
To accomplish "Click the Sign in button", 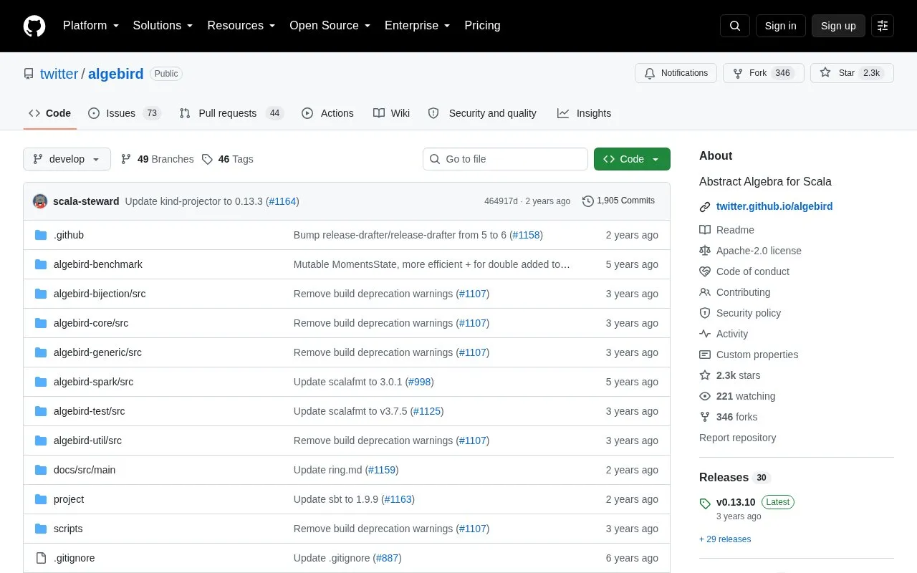I will click(x=780, y=26).
